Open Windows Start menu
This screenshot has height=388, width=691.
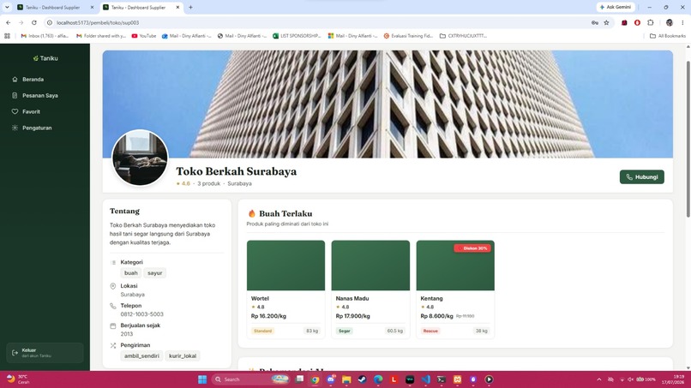tap(202, 379)
